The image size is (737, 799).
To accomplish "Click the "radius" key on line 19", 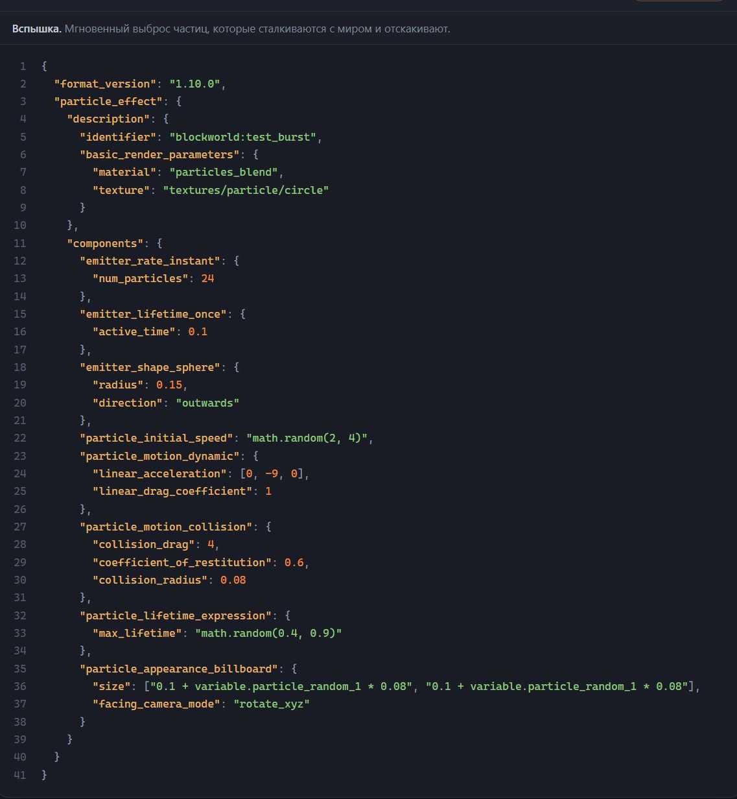I will 118,385.
